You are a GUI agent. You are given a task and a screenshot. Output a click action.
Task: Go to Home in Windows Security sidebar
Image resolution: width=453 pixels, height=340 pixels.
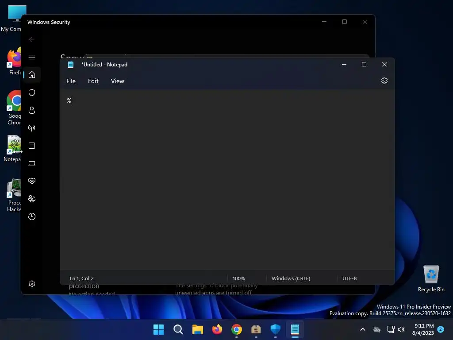click(32, 74)
